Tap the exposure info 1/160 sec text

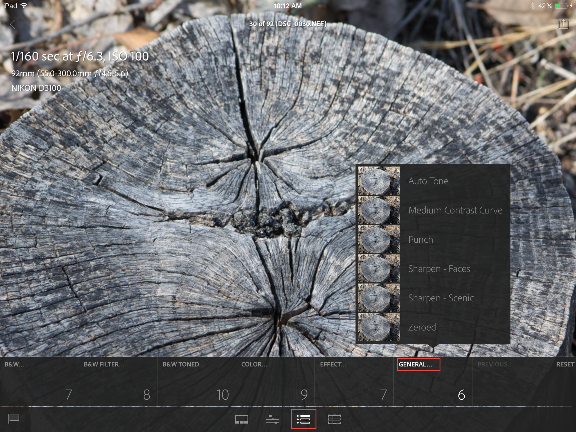[x=80, y=57]
